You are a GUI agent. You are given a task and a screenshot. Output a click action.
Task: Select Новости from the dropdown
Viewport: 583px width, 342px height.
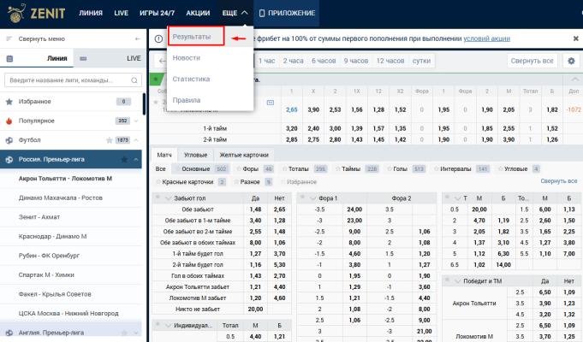point(187,58)
